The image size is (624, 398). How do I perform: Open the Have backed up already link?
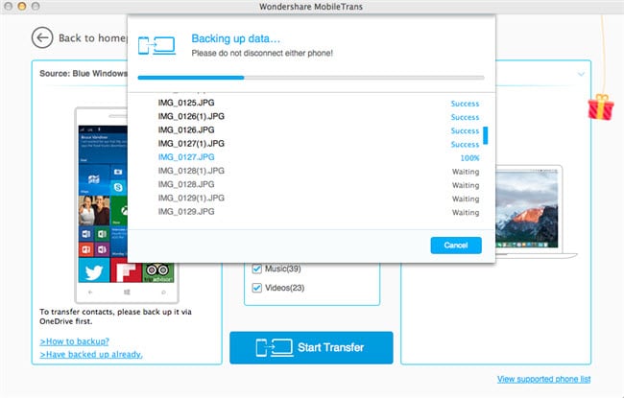[91, 354]
